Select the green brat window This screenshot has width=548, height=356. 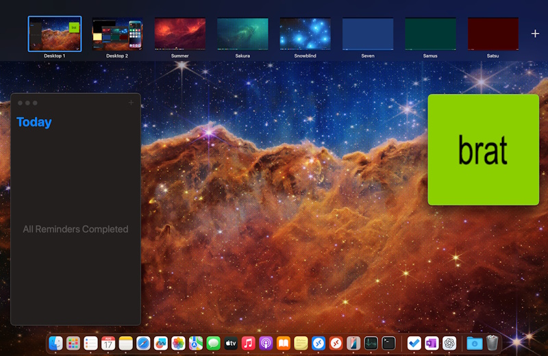click(x=484, y=149)
